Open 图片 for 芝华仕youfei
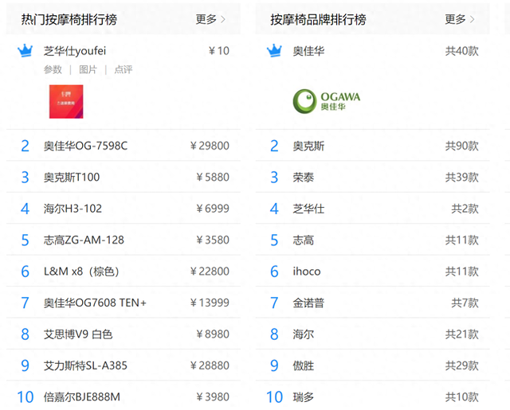The image size is (510, 410). click(88, 69)
